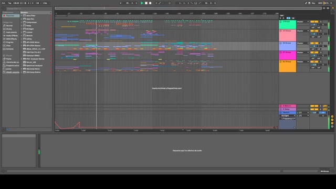336x189 pixels.
Task: Open the User Library place
Action: click(10, 62)
